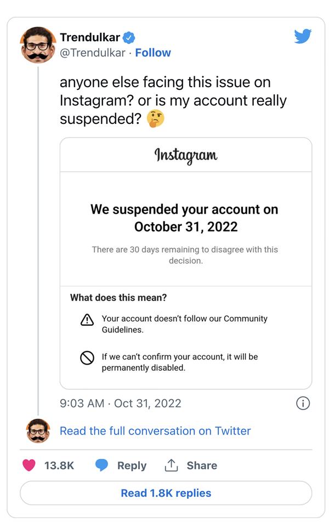Click the prohibited circle icon about confirming account
This screenshot has width=329, height=523.
[x=87, y=357]
